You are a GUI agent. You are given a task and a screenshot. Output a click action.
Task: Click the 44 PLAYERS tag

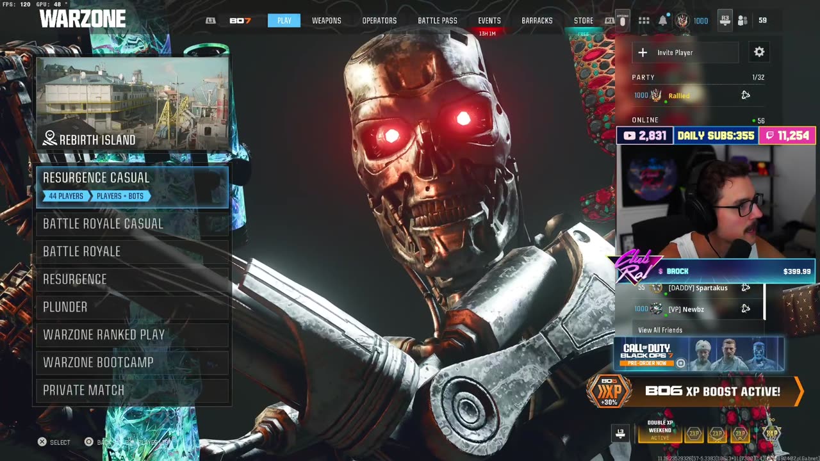coord(66,196)
